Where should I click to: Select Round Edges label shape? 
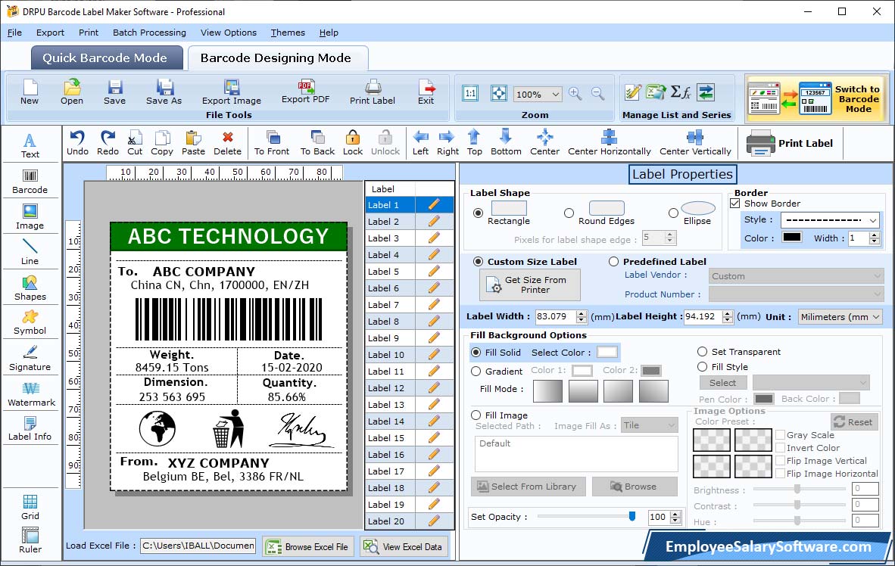[x=569, y=213]
